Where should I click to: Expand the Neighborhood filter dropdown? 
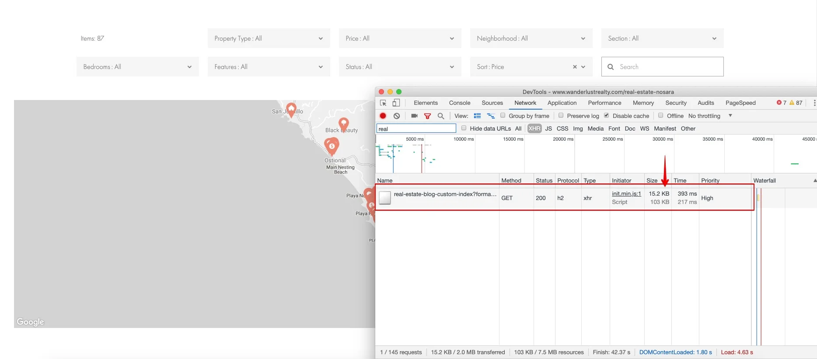[x=531, y=38]
